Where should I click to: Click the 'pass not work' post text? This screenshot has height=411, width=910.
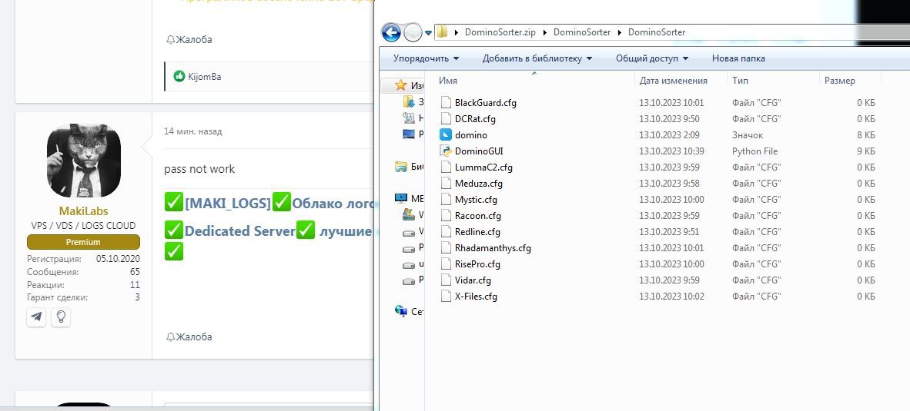click(199, 169)
